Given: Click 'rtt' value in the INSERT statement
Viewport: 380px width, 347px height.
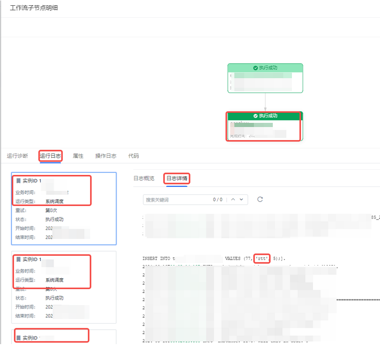Looking at the screenshot, I should click(262, 259).
